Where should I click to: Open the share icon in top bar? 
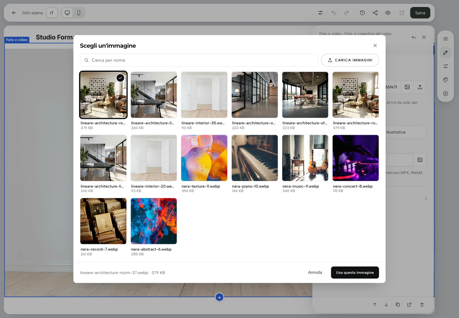pyautogui.click(x=375, y=13)
